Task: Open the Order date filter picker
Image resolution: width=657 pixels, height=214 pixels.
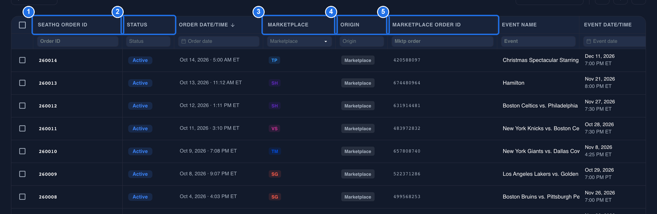Action: coord(218,41)
